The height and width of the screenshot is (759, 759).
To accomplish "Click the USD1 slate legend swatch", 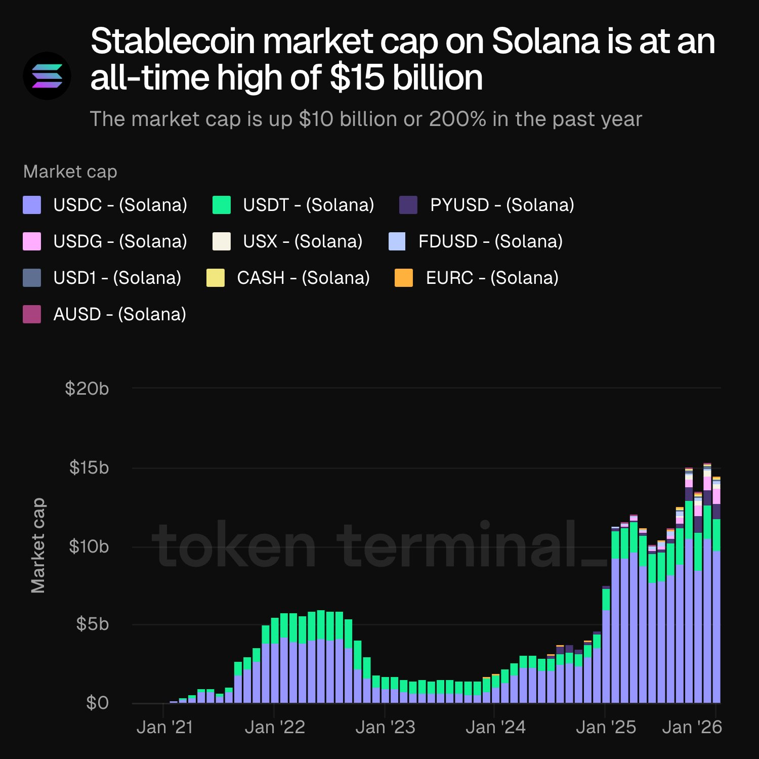I will tap(32, 278).
